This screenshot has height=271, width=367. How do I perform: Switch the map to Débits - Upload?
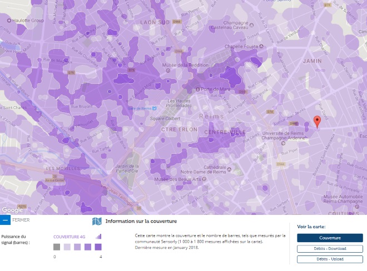tap(330, 259)
